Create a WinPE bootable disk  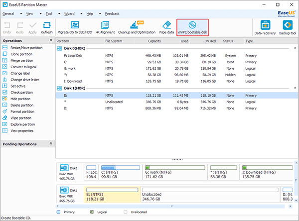coord(191,26)
